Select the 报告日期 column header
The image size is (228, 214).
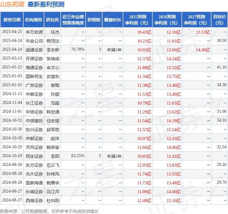tap(12, 20)
